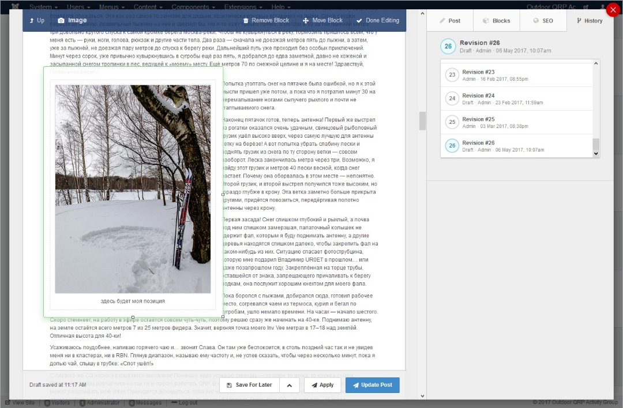Open Content menu in background Joomla admin
The image size is (623, 408).
click(148, 7)
